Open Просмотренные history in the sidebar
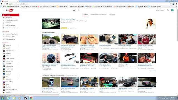The height and width of the screenshot is (100, 178). [11, 25]
